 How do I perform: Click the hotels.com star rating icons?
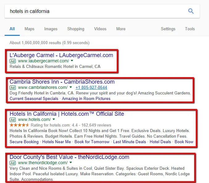pyautogui.click(x=19, y=125)
